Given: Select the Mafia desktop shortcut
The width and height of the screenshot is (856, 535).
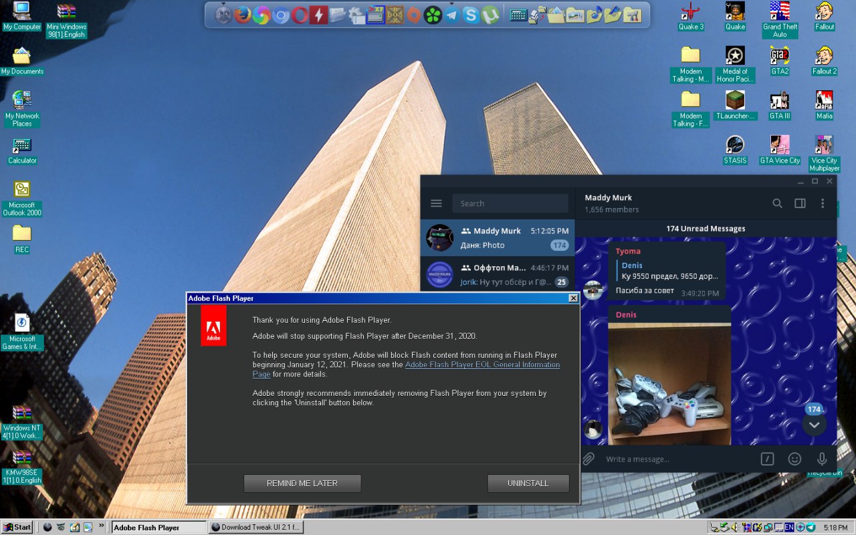Looking at the screenshot, I should coord(824,106).
